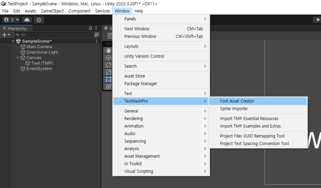Open the GameObject menu
Screen dimensions: 321x188
point(52,11)
